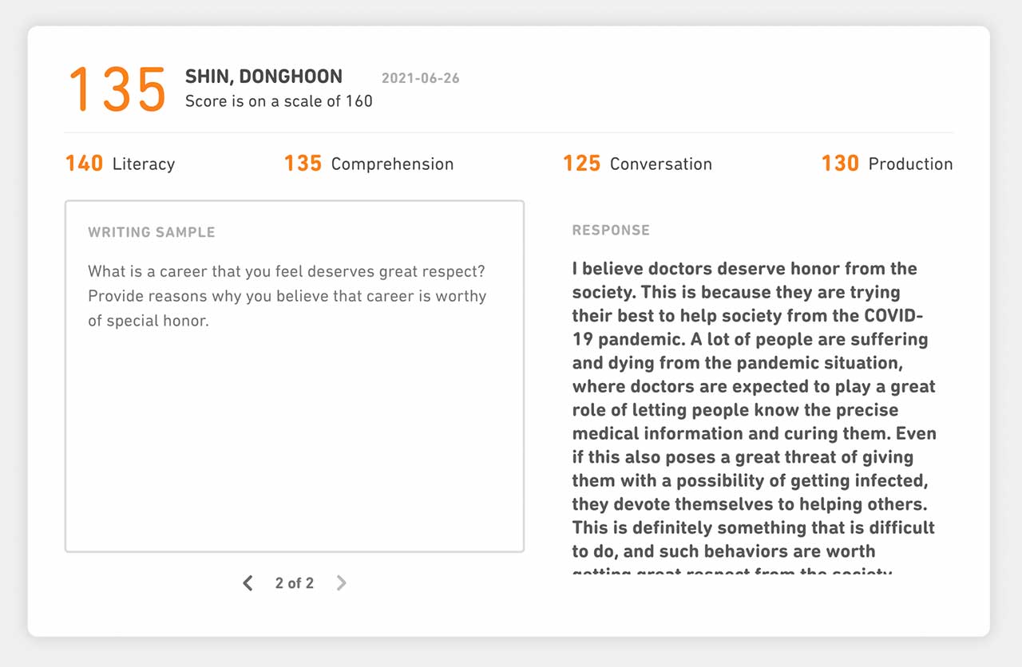Click the empty area inside the writing sample box
The image size is (1022, 667).
294,447
